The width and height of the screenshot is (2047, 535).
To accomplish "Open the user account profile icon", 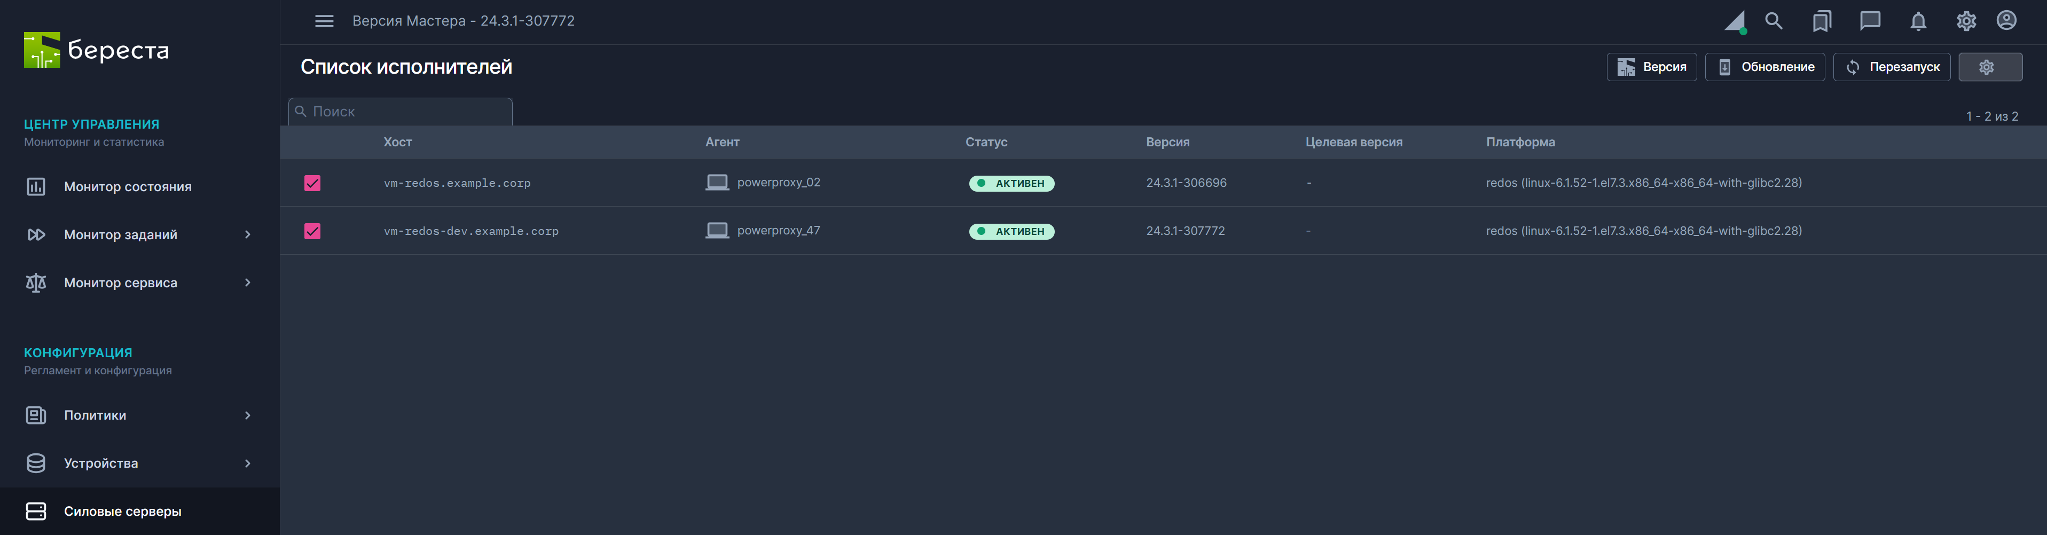I will [x=2006, y=21].
